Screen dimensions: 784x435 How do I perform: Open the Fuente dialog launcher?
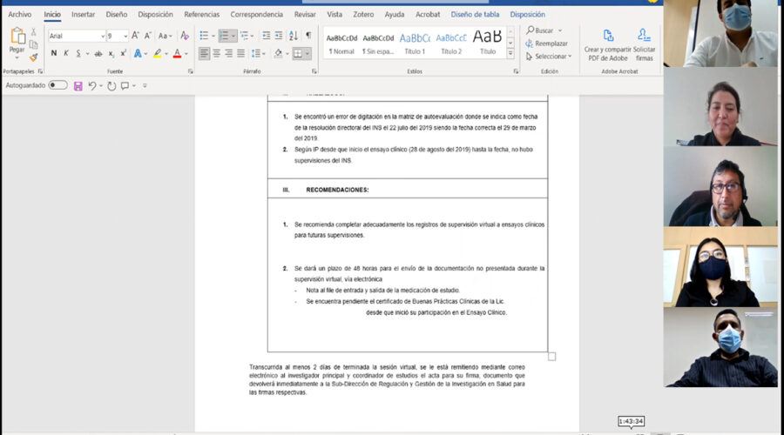point(191,71)
